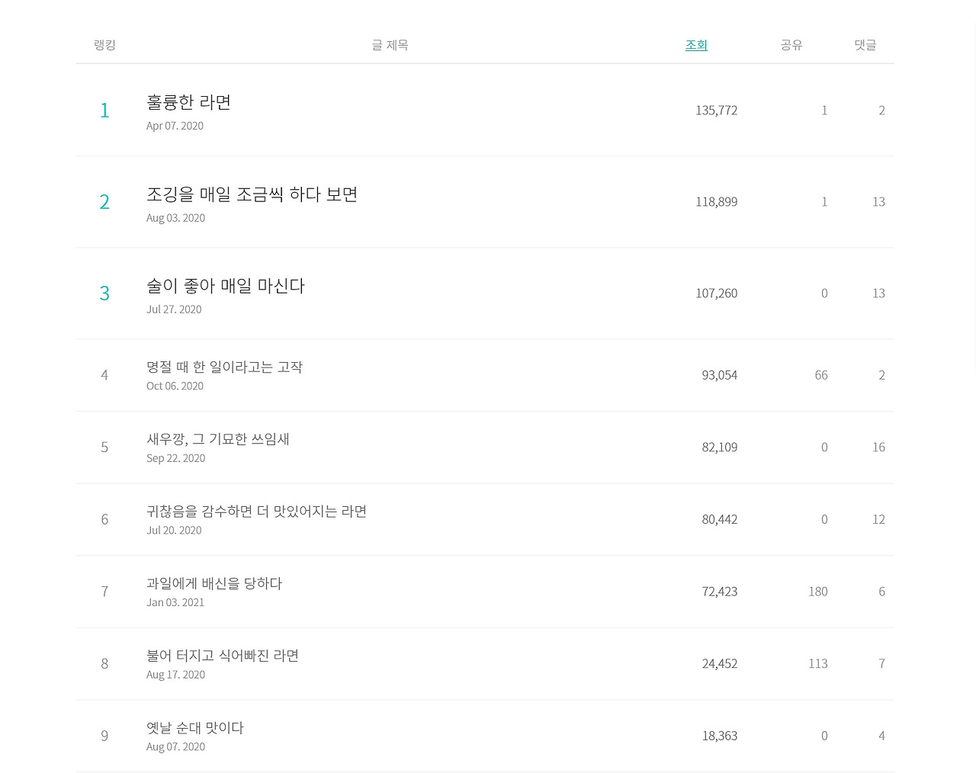Open post 술이 좋아 매일 마신다

point(226,286)
